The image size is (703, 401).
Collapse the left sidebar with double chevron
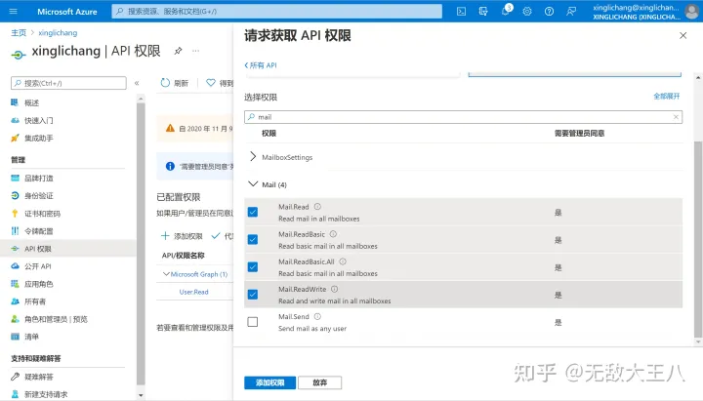(137, 83)
